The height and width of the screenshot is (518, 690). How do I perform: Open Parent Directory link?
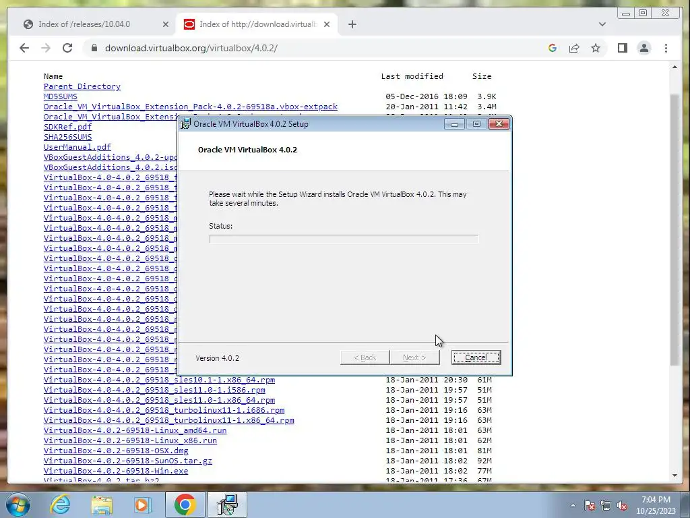tap(82, 86)
